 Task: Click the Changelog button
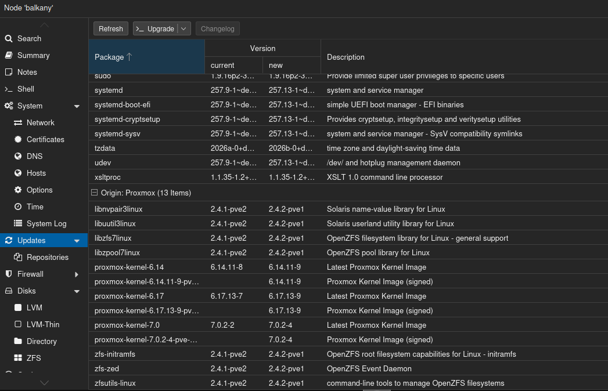point(218,28)
